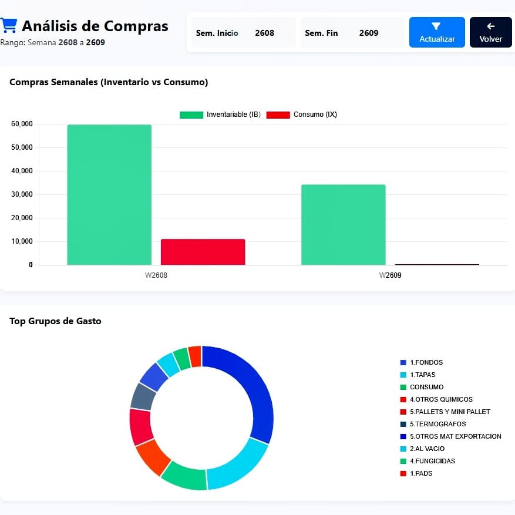Click the funnel icon in Actualizar button
Image resolution: width=515 pixels, height=515 pixels.
click(x=436, y=26)
